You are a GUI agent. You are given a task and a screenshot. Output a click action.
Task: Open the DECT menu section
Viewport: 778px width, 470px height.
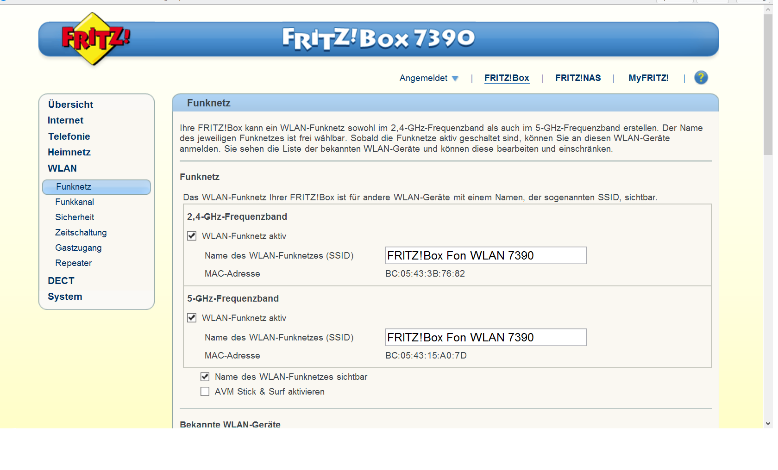(x=61, y=281)
